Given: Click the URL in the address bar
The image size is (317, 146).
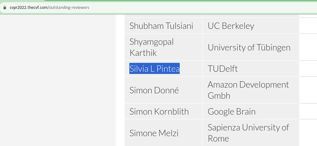Looking at the screenshot, I should point(49,8).
